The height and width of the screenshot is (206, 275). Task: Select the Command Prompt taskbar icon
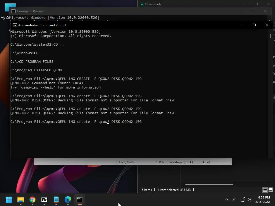pyautogui.click(x=79, y=200)
